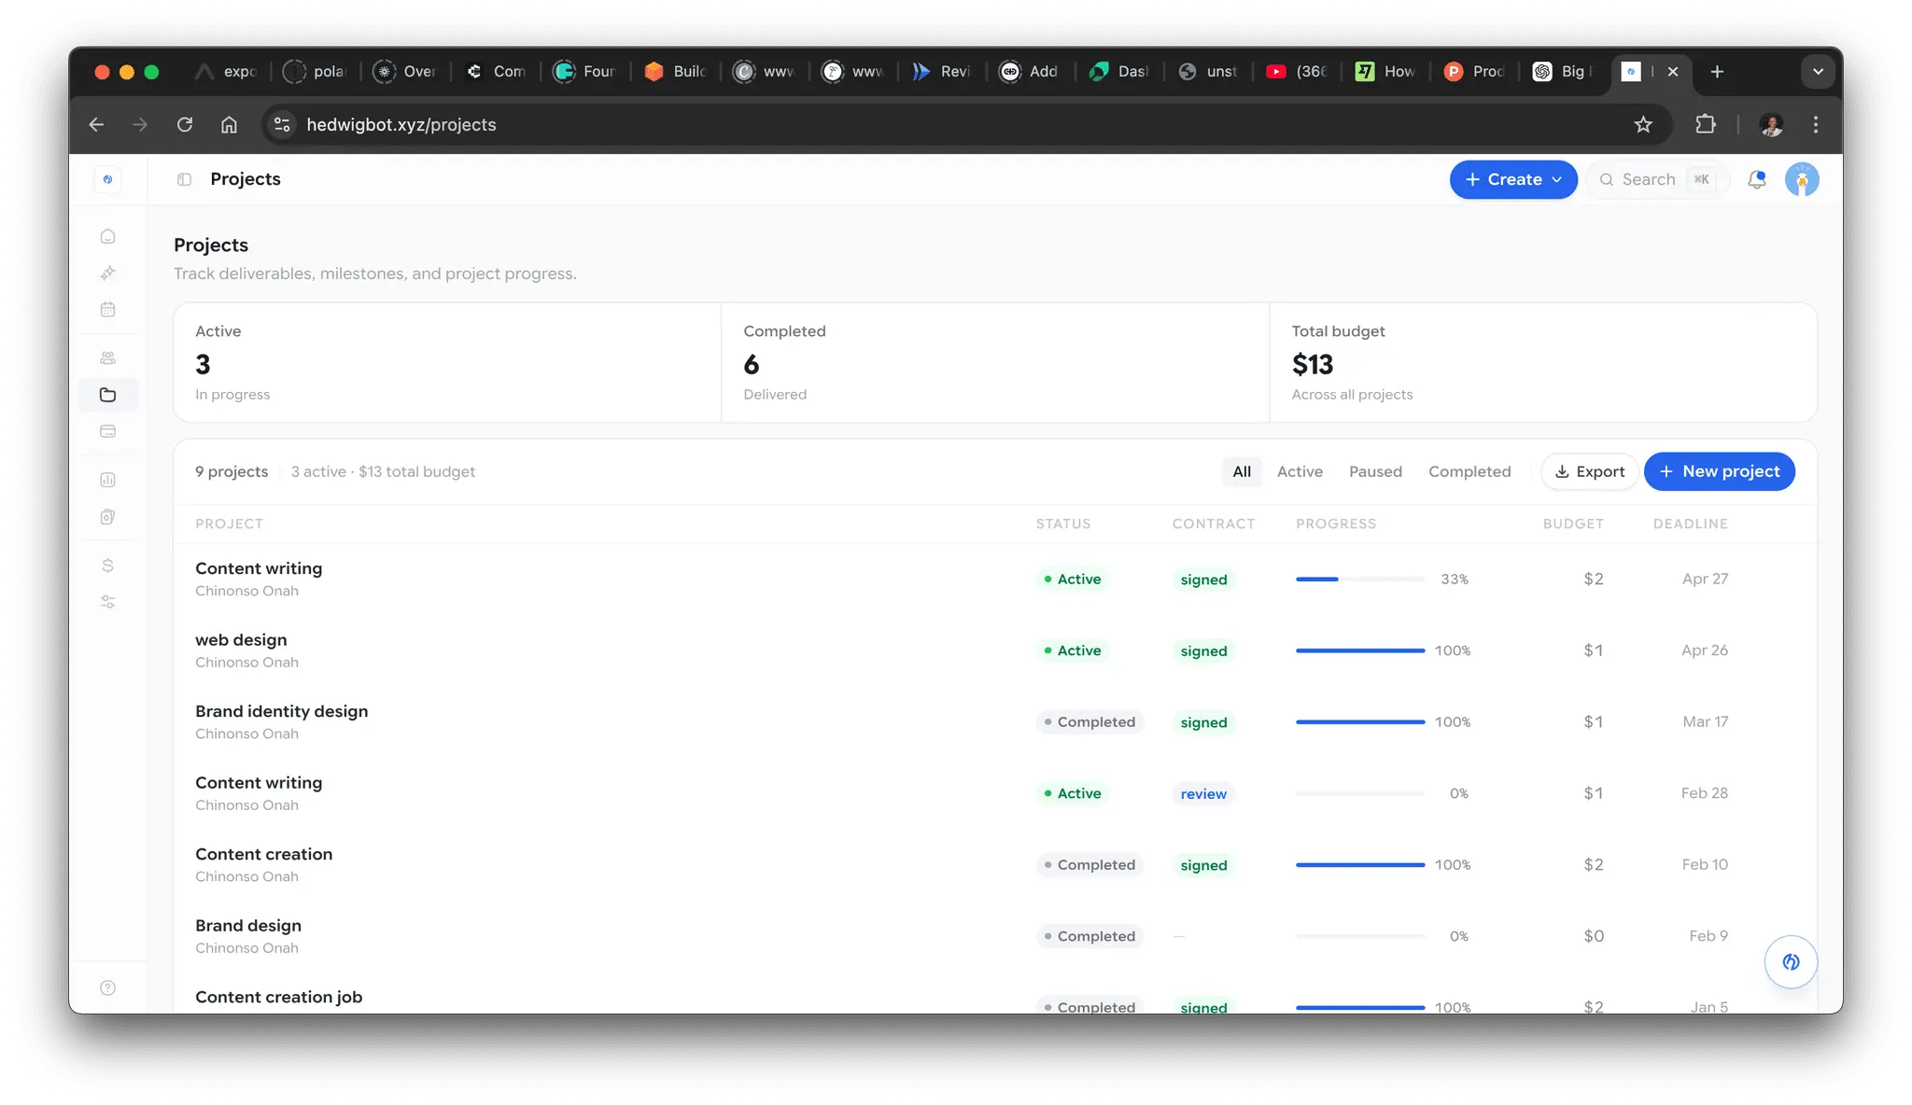Open the bar chart insights icon in the sidebar
The height and width of the screenshot is (1105, 1912).
(108, 480)
